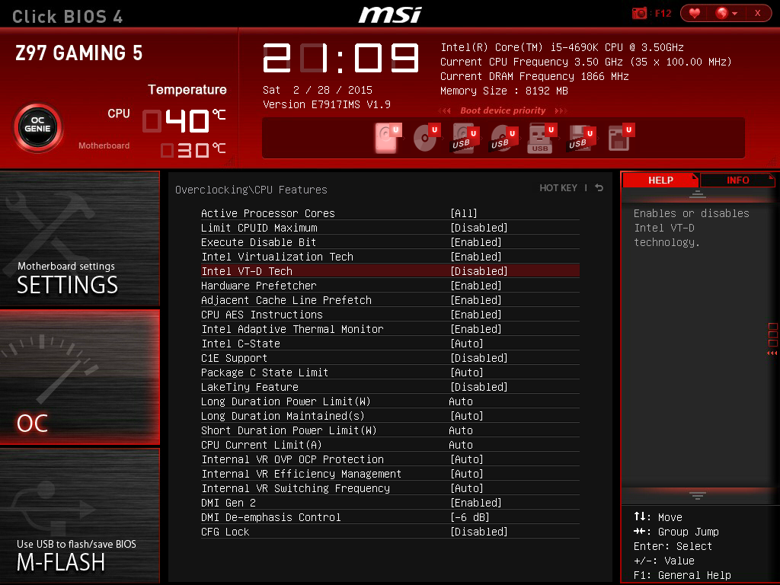Toggle CPU AES Instructions [Enabled] value
Image resolution: width=780 pixels, height=585 pixels.
(475, 315)
